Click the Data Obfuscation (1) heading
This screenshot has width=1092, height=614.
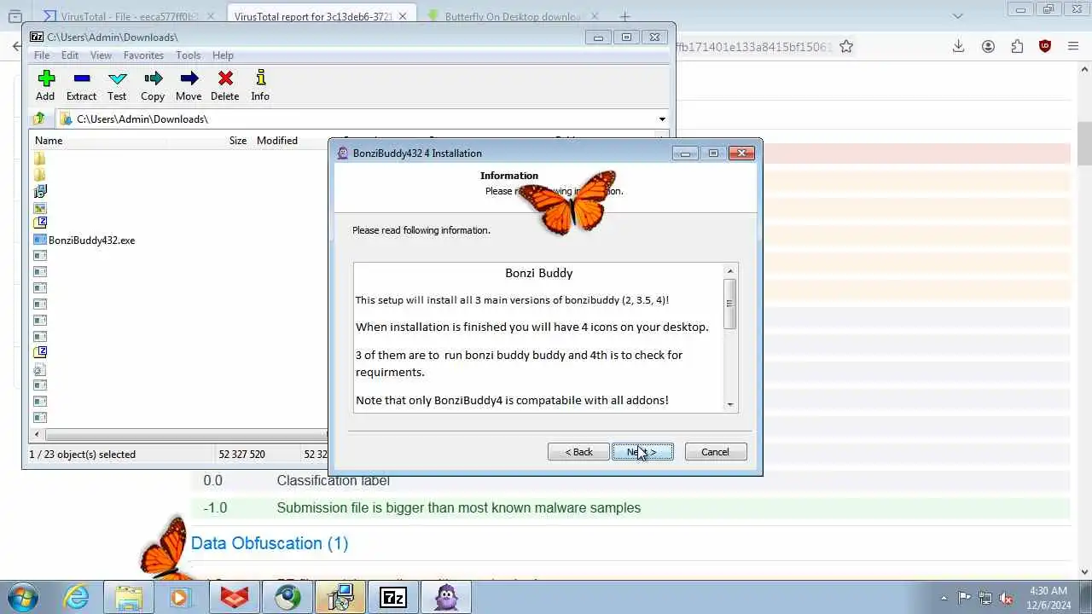tap(270, 543)
